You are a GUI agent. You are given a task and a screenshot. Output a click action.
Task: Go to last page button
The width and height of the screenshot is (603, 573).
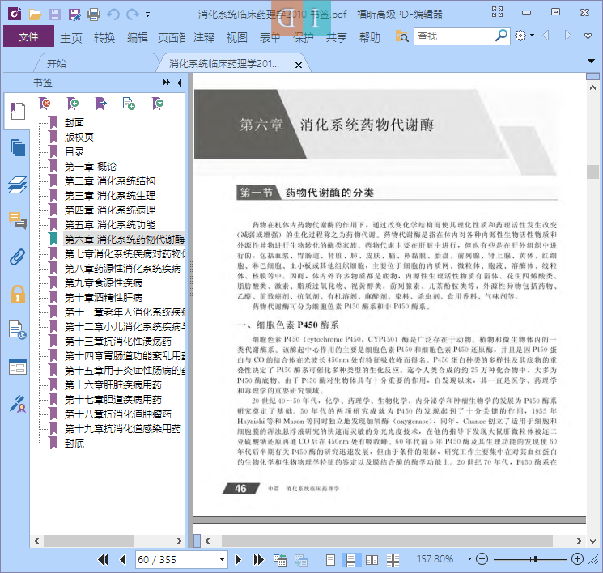tap(258, 559)
